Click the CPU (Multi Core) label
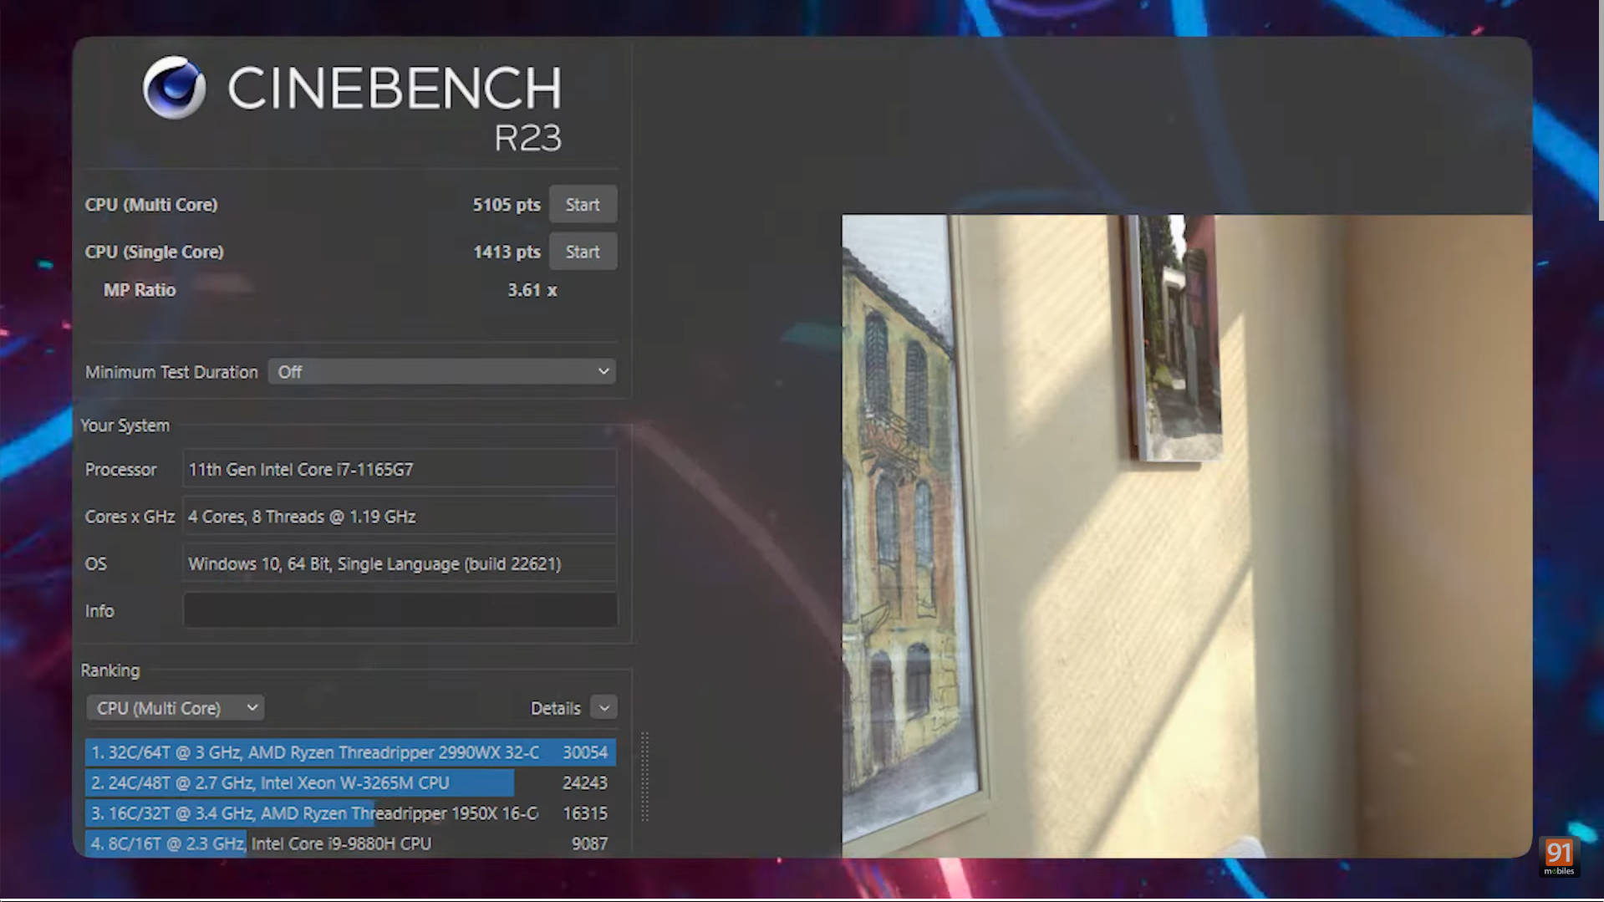Image resolution: width=1604 pixels, height=902 pixels. (x=151, y=205)
